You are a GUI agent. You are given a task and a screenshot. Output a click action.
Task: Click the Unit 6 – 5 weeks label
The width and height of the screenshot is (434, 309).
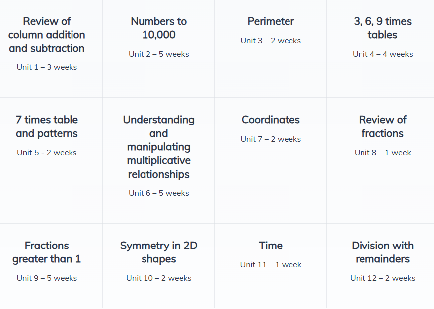point(158,193)
